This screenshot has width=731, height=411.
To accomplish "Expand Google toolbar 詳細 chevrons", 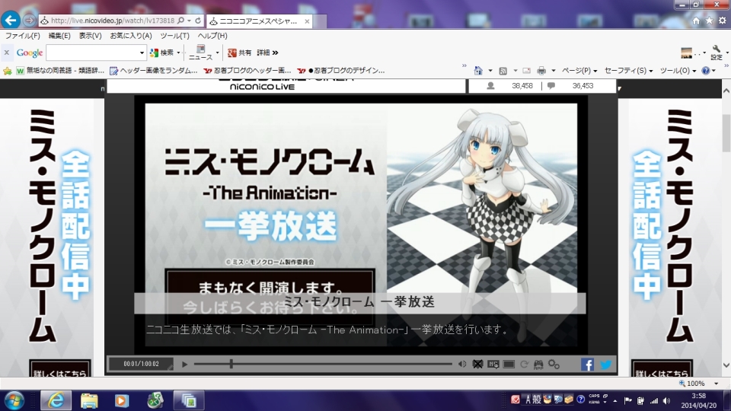I will click(x=267, y=53).
